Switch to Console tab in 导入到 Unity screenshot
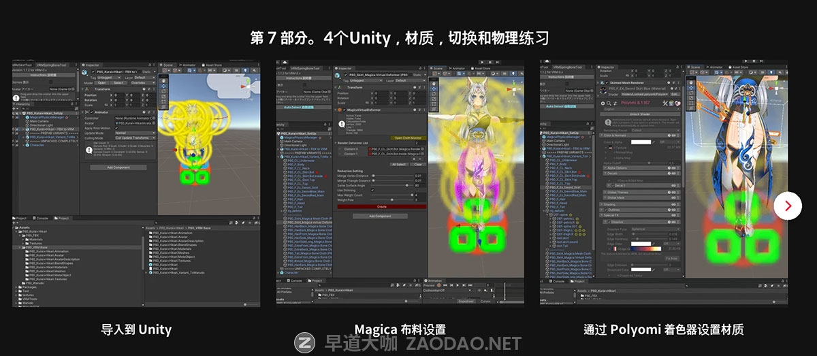 pos(42,218)
